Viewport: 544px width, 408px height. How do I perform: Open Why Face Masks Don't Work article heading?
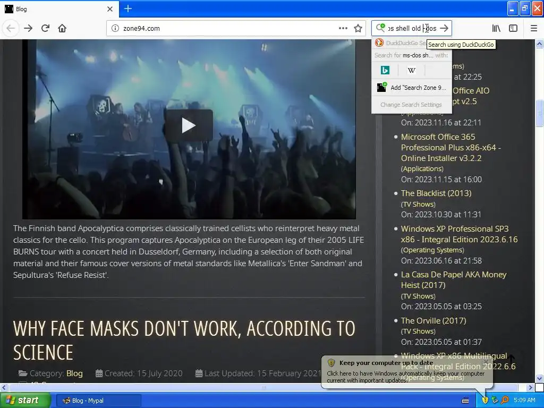[x=184, y=341]
